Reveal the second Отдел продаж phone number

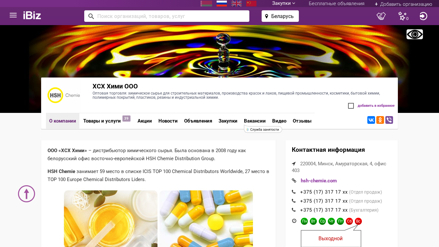324,201
